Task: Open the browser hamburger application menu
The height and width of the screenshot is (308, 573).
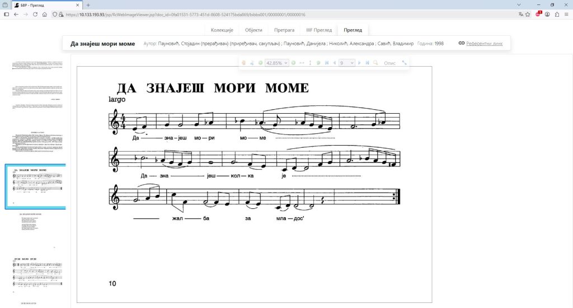Action: (x=566, y=15)
